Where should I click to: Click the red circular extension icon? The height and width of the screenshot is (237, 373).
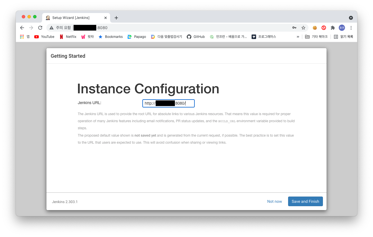[323, 28]
